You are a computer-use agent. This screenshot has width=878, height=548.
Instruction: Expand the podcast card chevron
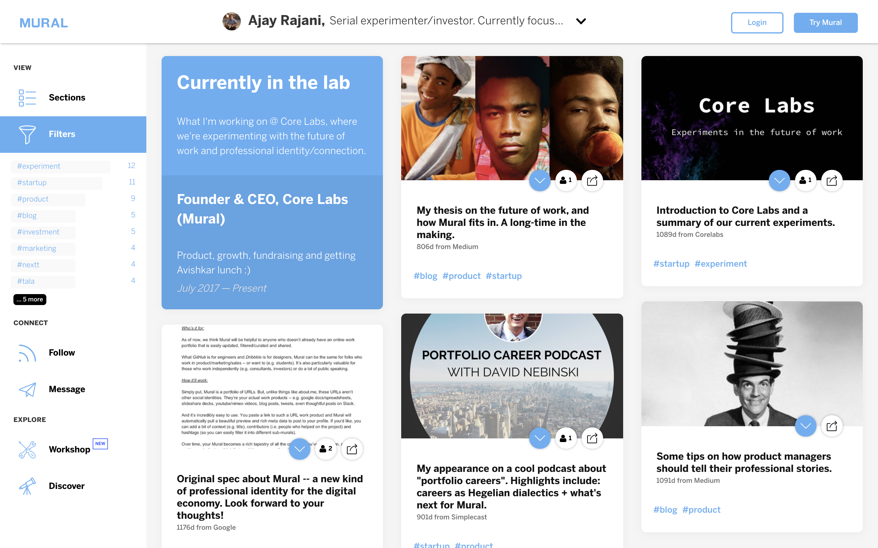[540, 438]
